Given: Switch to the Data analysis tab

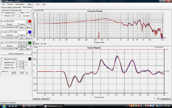Looking at the screenshot, I should coord(17,7).
